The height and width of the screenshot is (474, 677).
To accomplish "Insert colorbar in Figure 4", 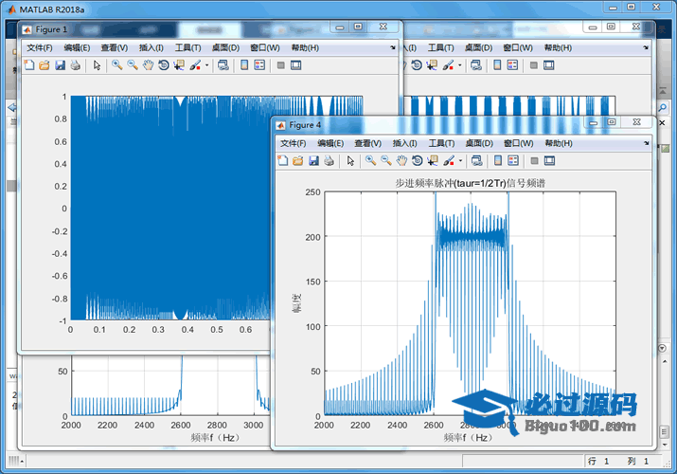I will (x=498, y=161).
